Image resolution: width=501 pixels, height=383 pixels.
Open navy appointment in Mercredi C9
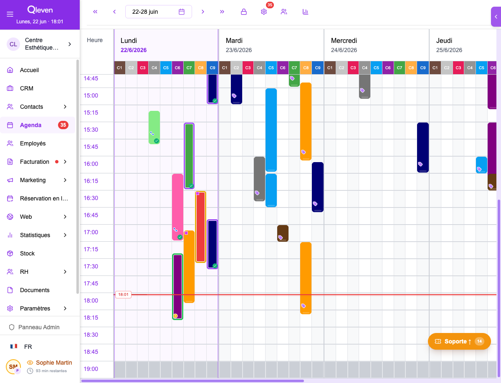coord(423,148)
